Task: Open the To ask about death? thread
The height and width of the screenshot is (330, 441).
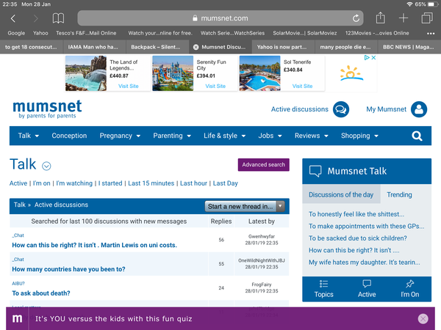Action: coord(41,293)
